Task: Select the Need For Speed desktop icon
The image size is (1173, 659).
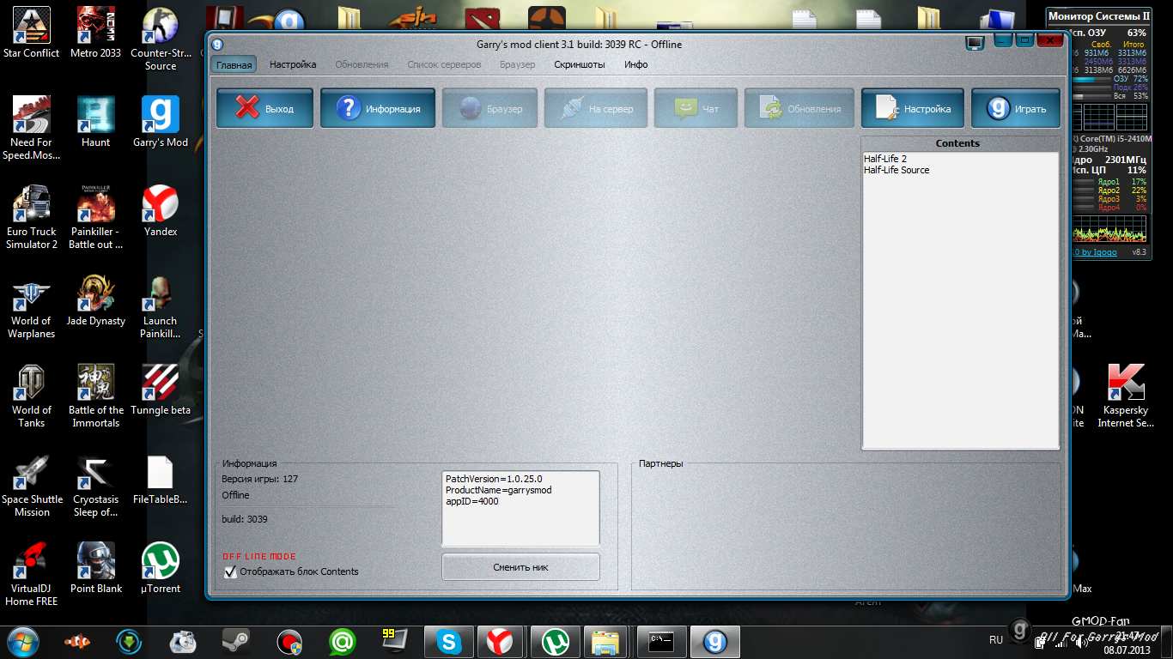Action: click(32, 129)
